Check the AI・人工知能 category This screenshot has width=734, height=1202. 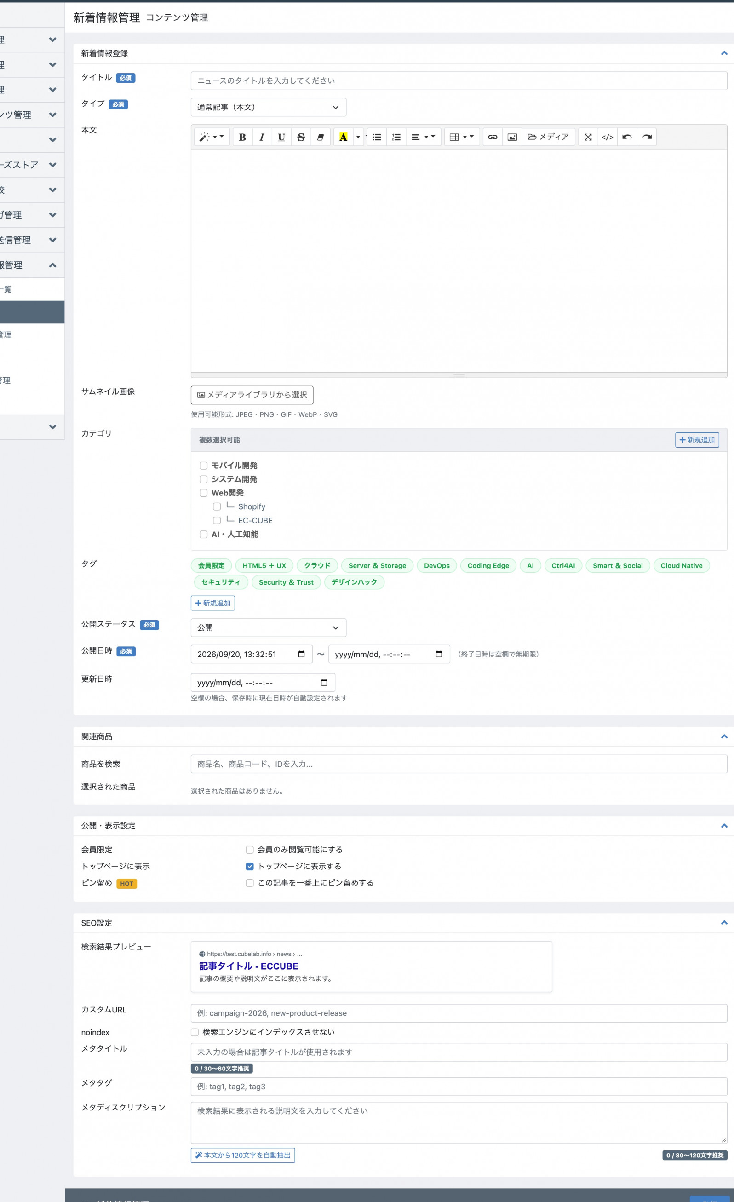click(204, 534)
